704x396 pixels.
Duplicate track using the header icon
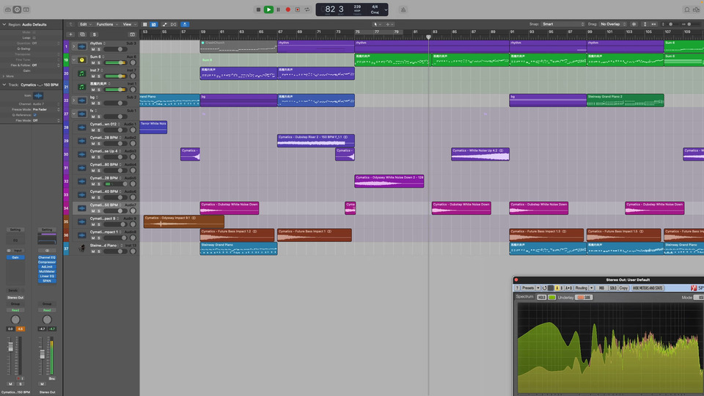coord(83,34)
